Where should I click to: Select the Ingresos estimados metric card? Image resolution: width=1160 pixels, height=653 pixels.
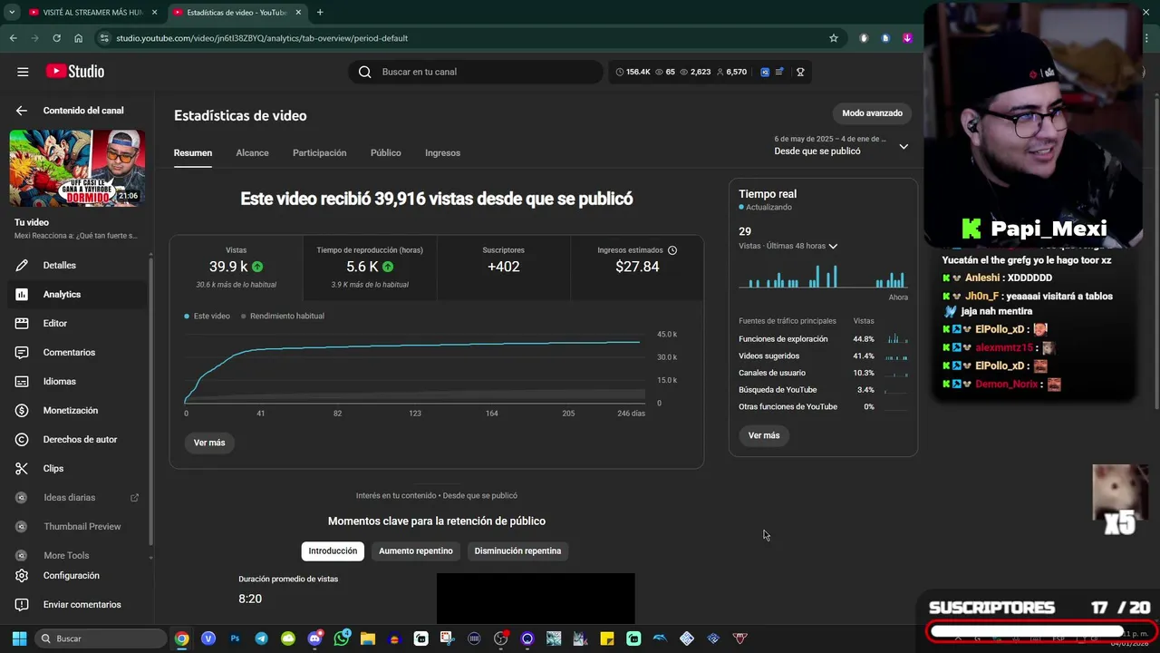pyautogui.click(x=637, y=268)
